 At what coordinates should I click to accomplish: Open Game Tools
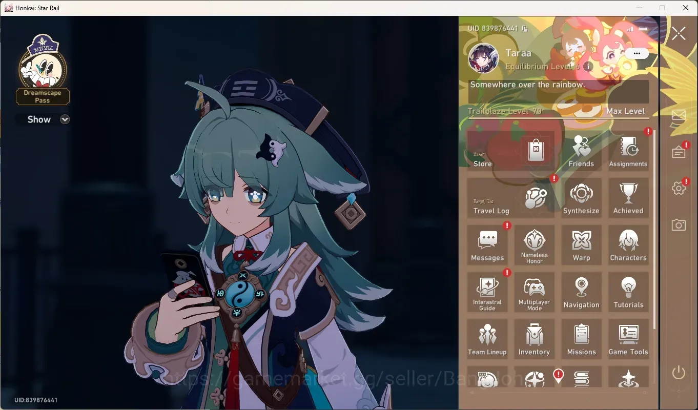[x=628, y=339]
